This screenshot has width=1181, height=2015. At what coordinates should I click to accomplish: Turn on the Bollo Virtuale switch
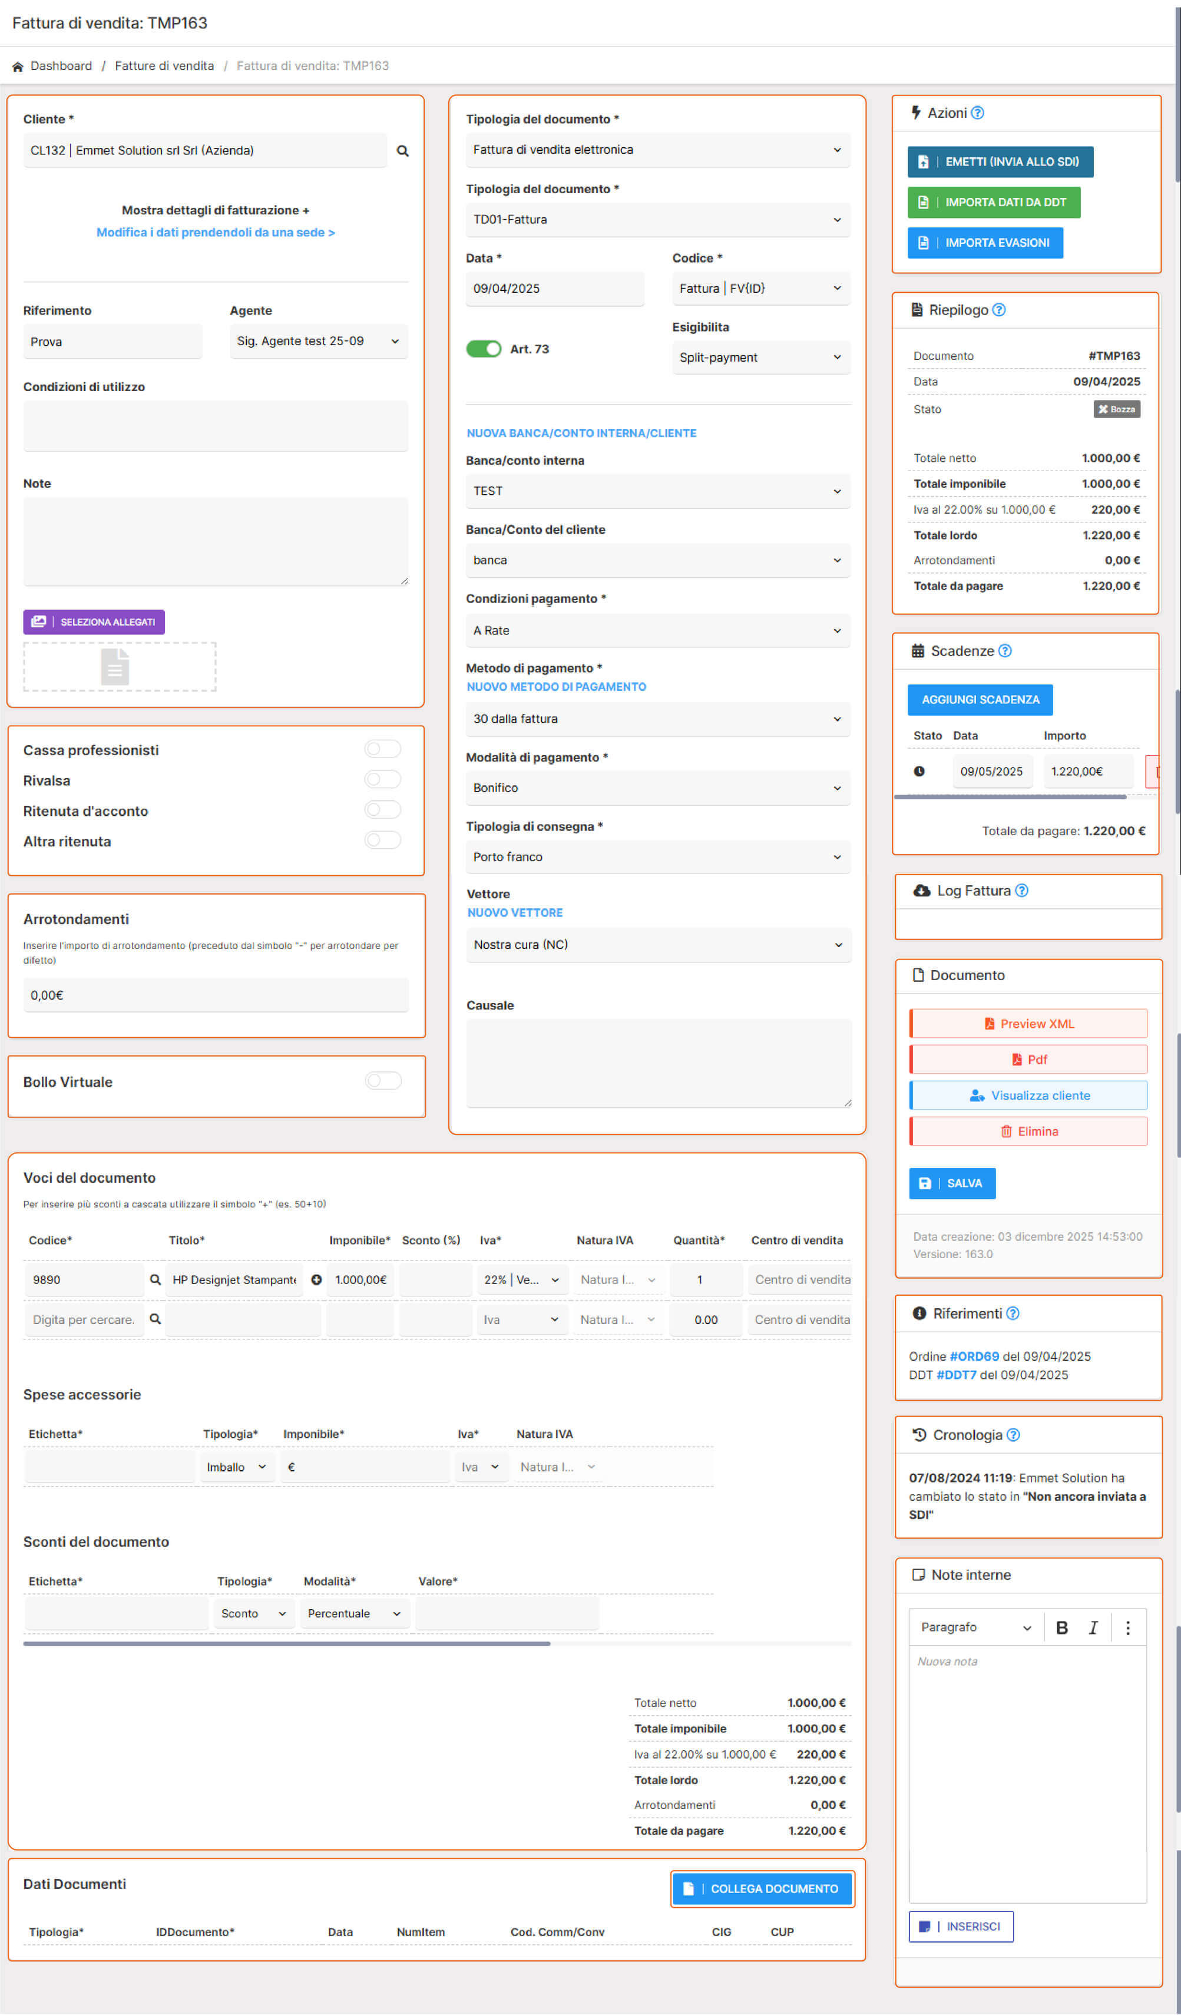tap(382, 1081)
